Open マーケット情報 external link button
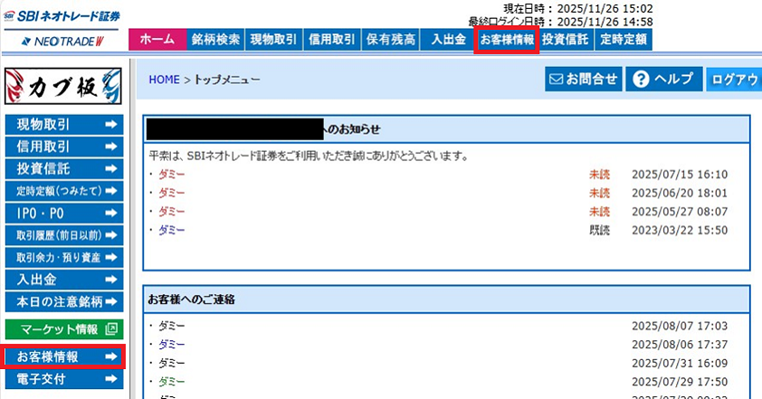762x399 pixels. 63,329
